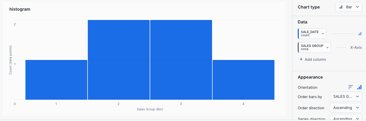Click the bar icon next to SALE_DATE

pos(360,34)
